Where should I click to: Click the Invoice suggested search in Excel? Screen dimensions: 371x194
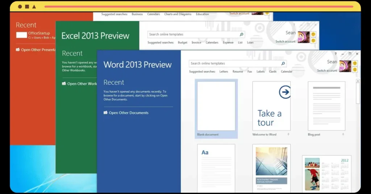click(x=196, y=43)
